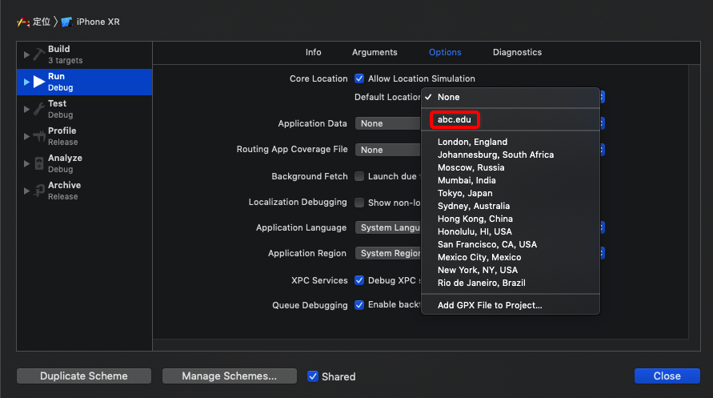Click the Analyze icon in sidebar

point(39,163)
